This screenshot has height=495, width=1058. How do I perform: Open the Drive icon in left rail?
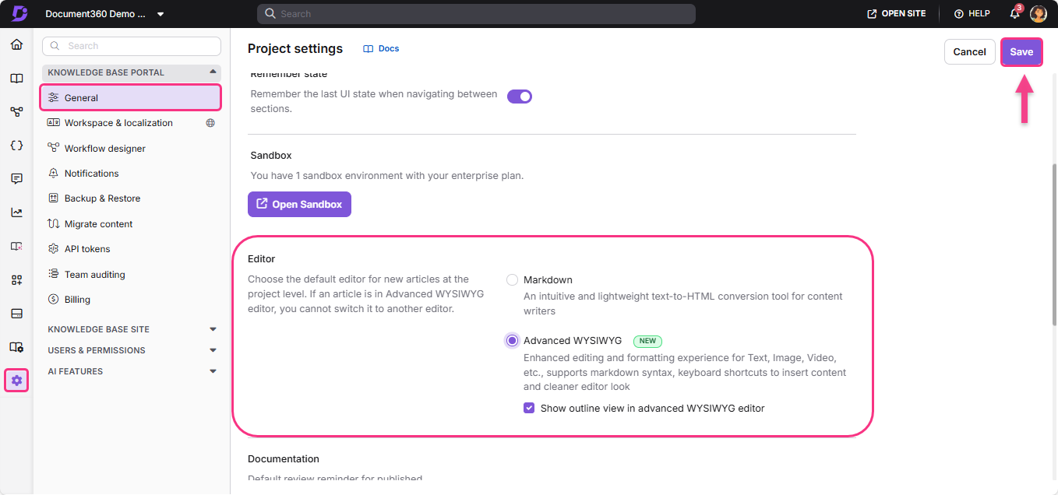tap(16, 313)
